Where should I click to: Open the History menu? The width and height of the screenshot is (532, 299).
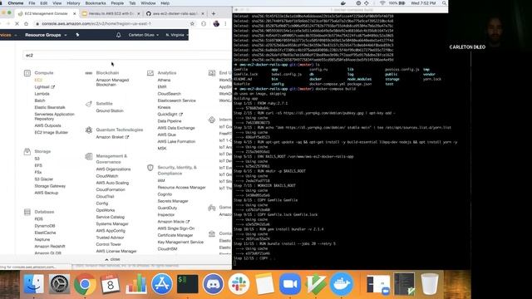point(73,3)
